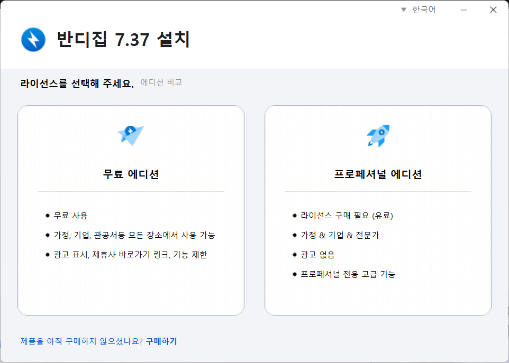The height and width of the screenshot is (363, 509).
Task: Select the 프로페셔널 에디션 heading
Action: coord(378,174)
